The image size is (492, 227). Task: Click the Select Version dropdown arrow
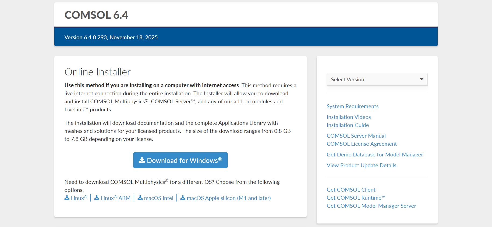point(422,79)
